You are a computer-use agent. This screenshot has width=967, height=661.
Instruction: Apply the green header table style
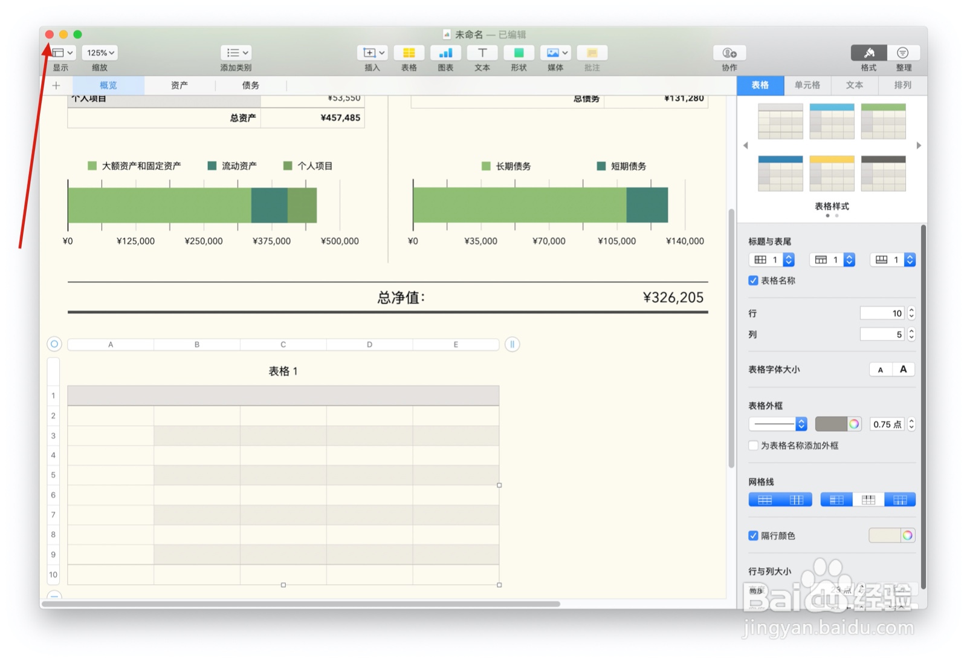click(883, 121)
